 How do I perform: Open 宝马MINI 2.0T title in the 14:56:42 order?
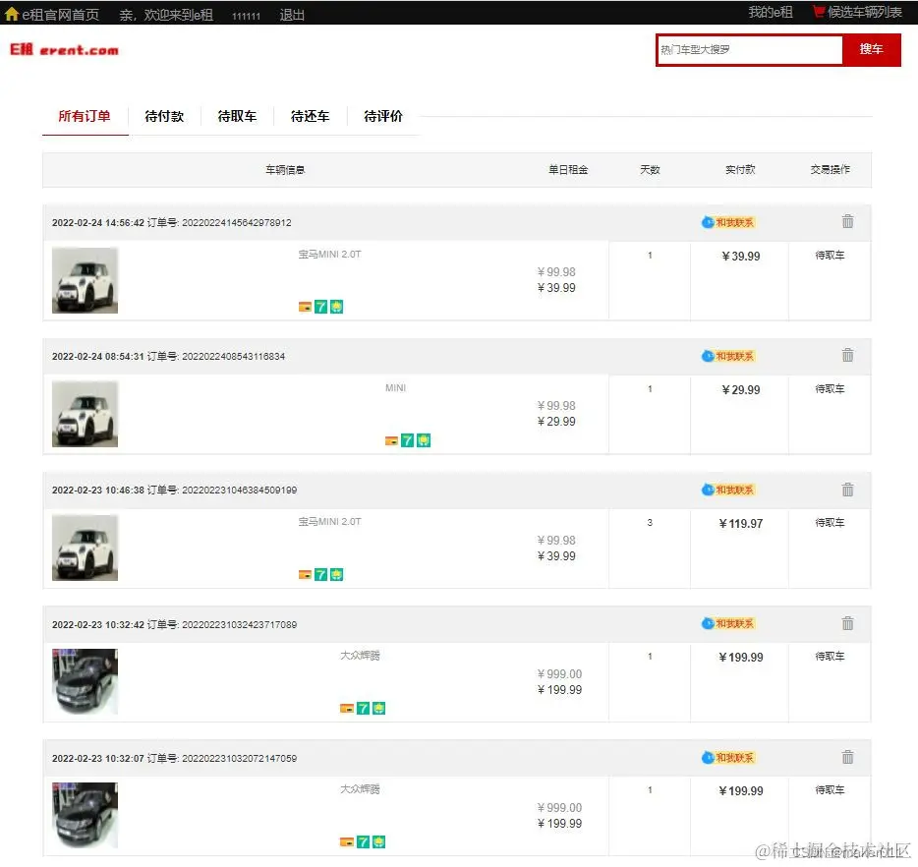(329, 254)
